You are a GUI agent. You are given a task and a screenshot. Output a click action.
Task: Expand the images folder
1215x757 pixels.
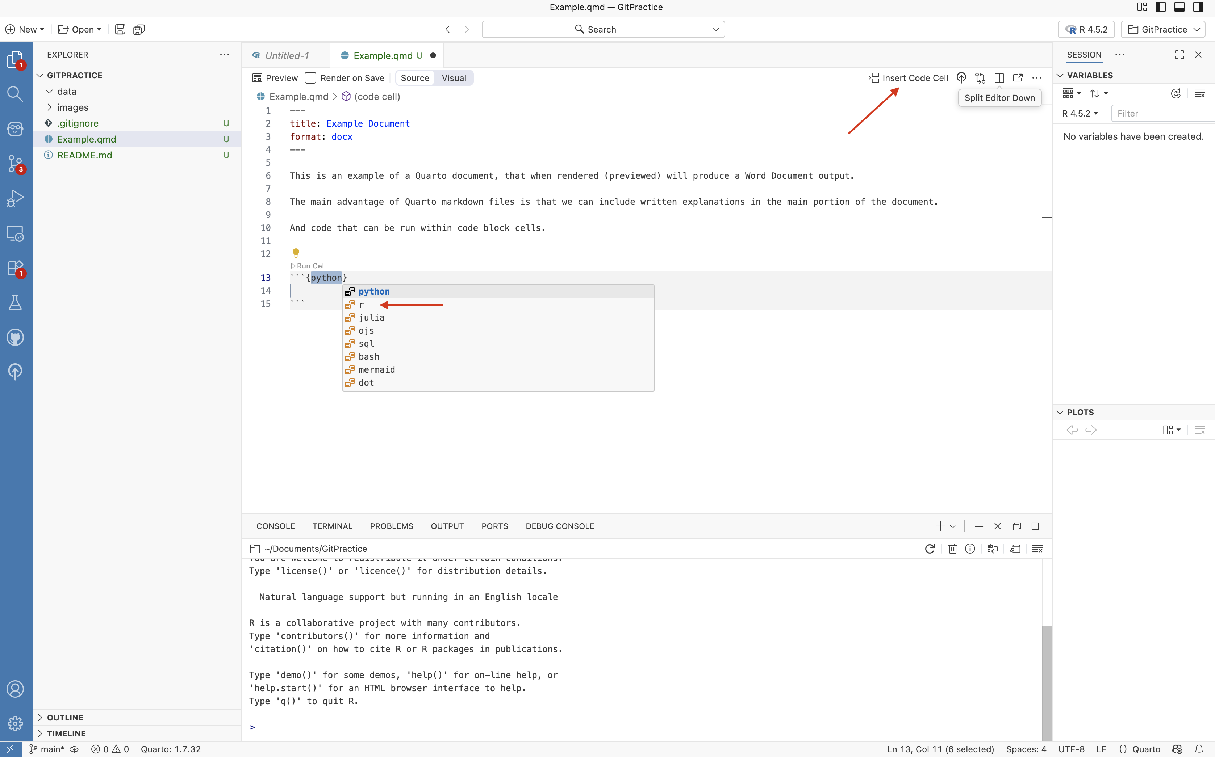click(72, 107)
